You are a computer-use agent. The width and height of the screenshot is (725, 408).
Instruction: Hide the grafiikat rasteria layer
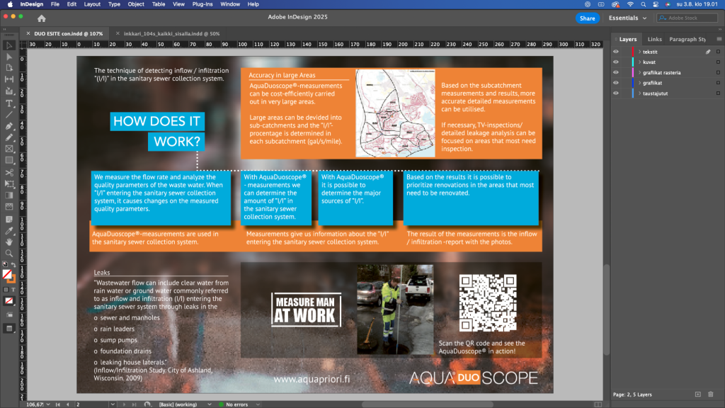pyautogui.click(x=616, y=73)
